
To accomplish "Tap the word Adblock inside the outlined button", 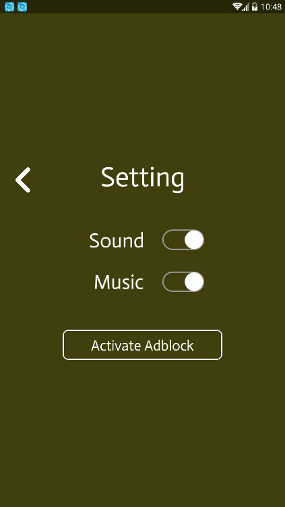I will click(169, 345).
